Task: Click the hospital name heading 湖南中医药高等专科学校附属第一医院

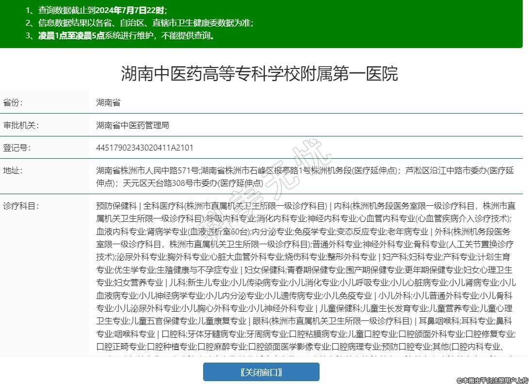Action: coord(259,74)
